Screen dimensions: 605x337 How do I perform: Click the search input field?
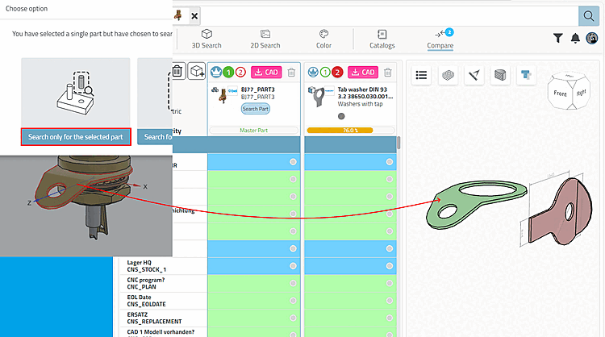click(x=390, y=16)
